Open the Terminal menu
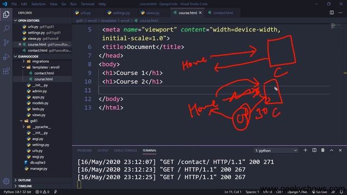This screenshot has width=347, height=195. coord(87,4)
